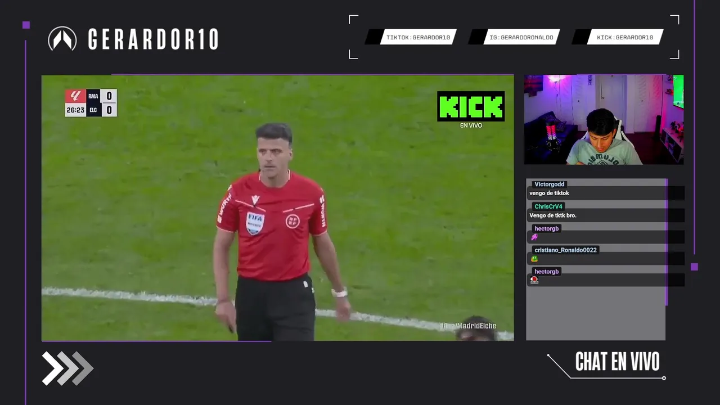
Task: Click the streamer webcam thumbnail
Action: tap(604, 120)
